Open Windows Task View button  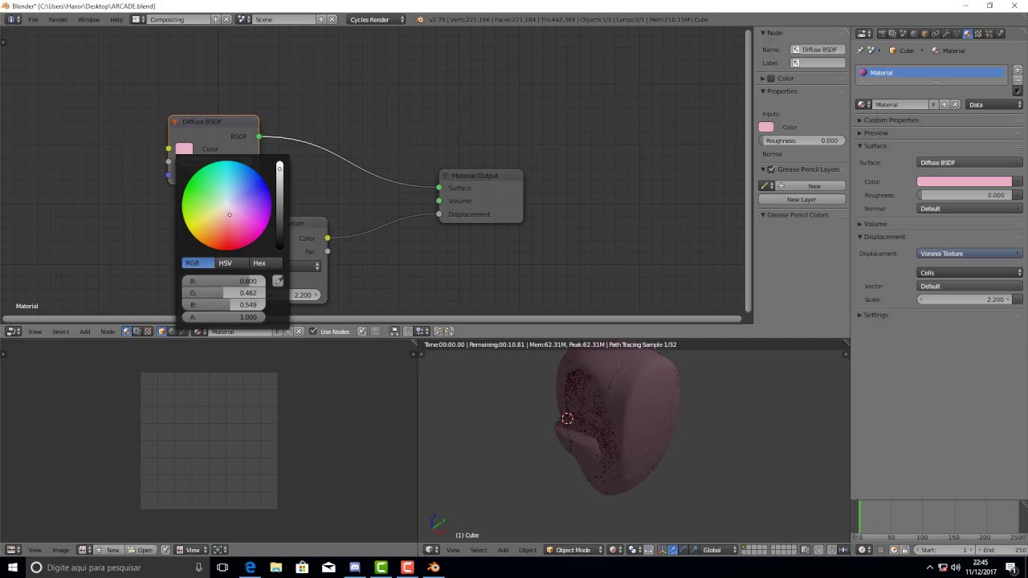[x=222, y=568]
